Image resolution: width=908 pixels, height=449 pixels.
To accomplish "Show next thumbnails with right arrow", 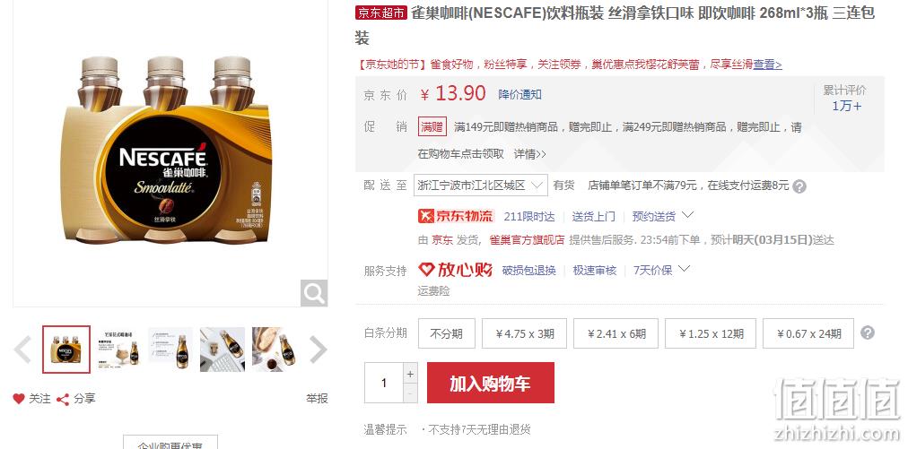I will coord(318,350).
